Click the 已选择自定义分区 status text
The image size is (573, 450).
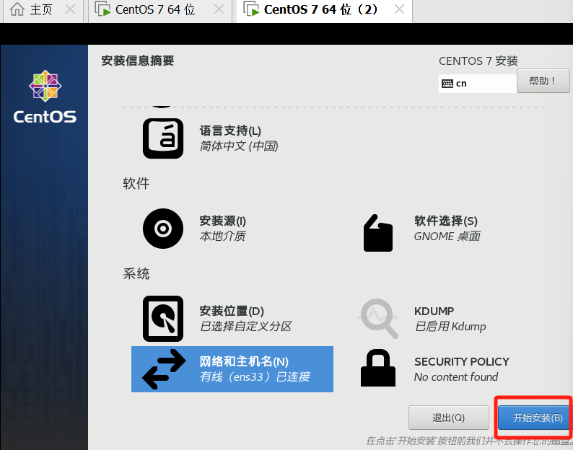click(x=245, y=326)
